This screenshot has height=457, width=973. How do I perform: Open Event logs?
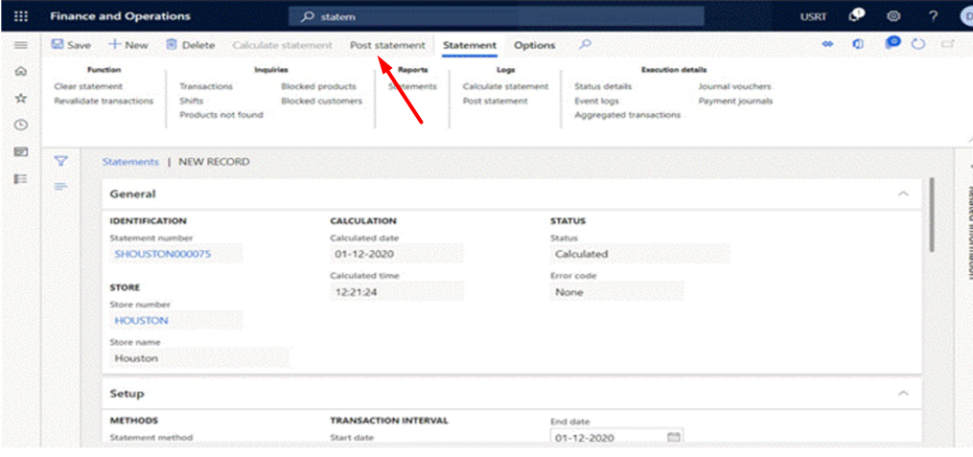point(596,101)
